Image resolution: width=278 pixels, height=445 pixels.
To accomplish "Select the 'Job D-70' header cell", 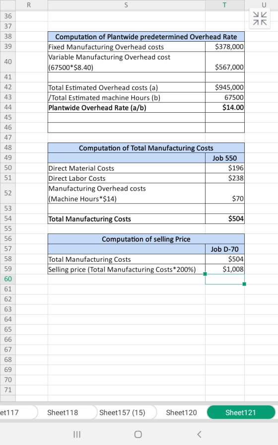I will (x=225, y=249).
